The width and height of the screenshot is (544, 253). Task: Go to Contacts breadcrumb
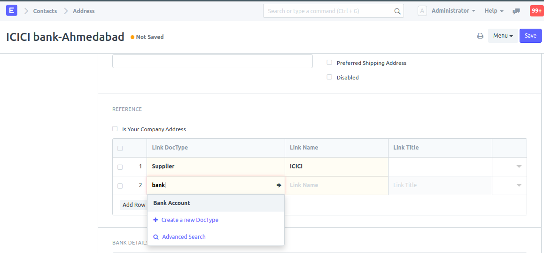(x=45, y=11)
